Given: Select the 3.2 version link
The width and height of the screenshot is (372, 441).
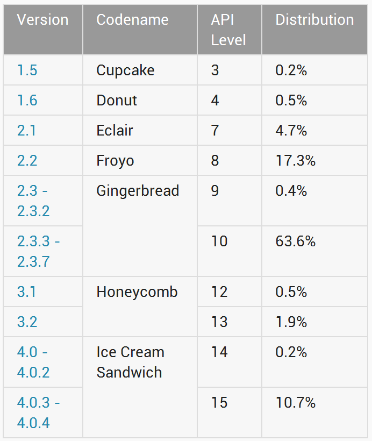Looking at the screenshot, I should pyautogui.click(x=27, y=322).
